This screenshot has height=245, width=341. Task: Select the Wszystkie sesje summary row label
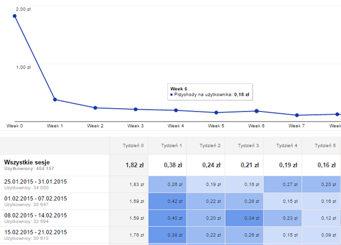[28, 161]
